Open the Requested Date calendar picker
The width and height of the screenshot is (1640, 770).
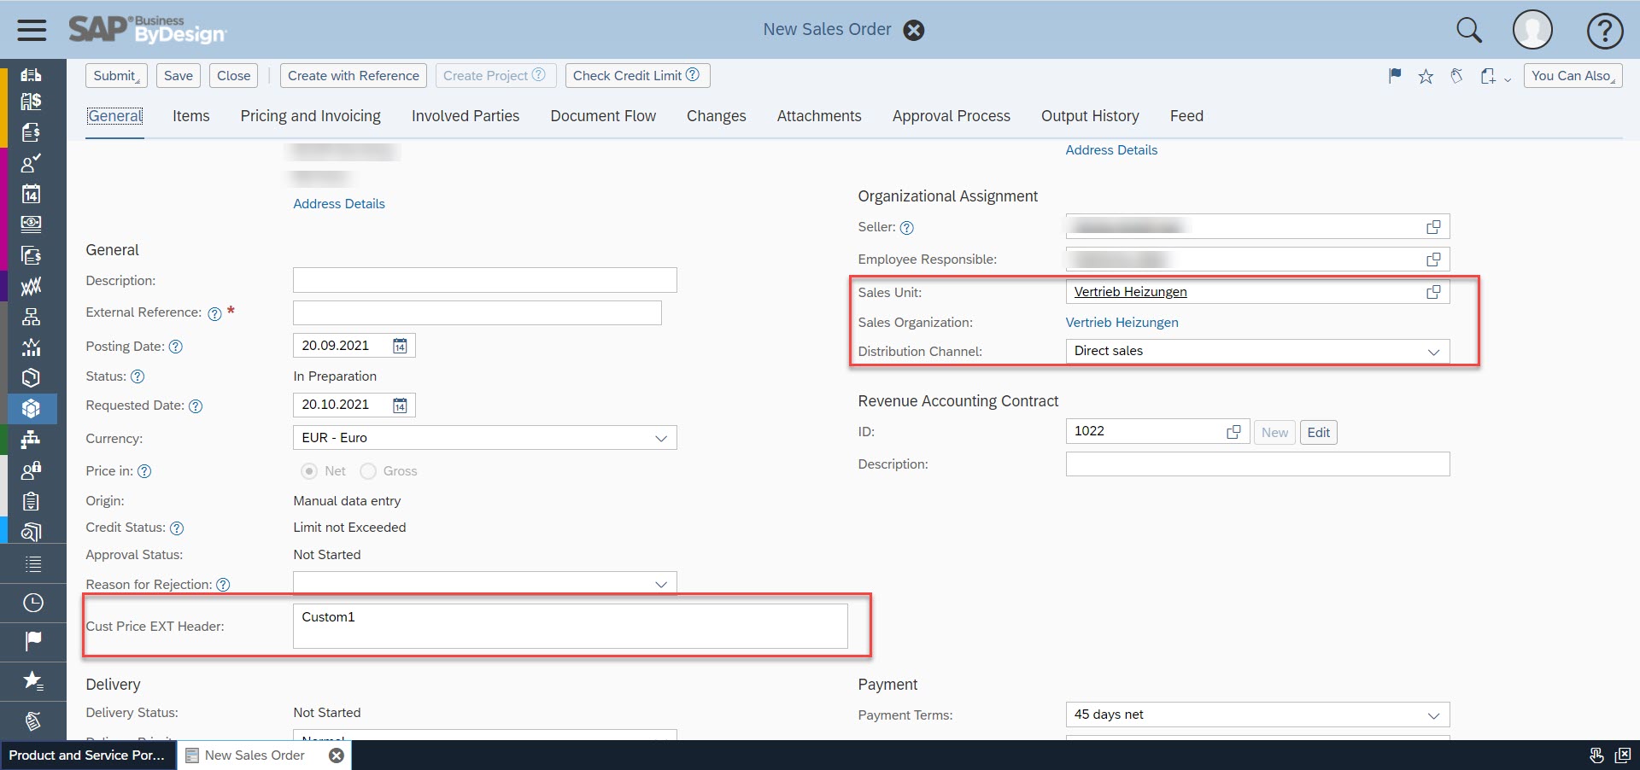[400, 405]
